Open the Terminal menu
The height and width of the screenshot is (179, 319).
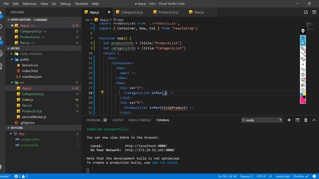81,3
